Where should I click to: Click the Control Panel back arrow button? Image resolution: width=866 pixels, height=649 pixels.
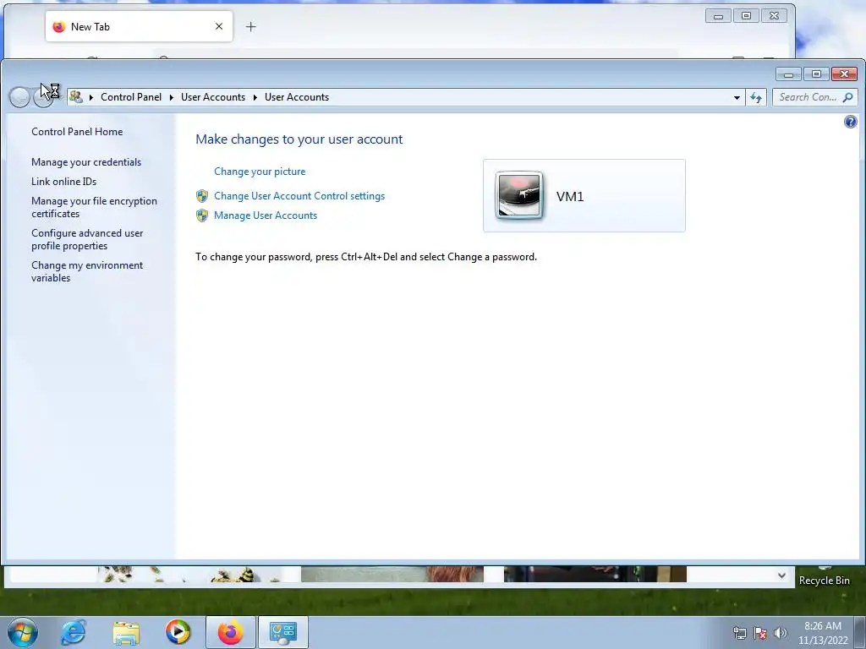[20, 97]
